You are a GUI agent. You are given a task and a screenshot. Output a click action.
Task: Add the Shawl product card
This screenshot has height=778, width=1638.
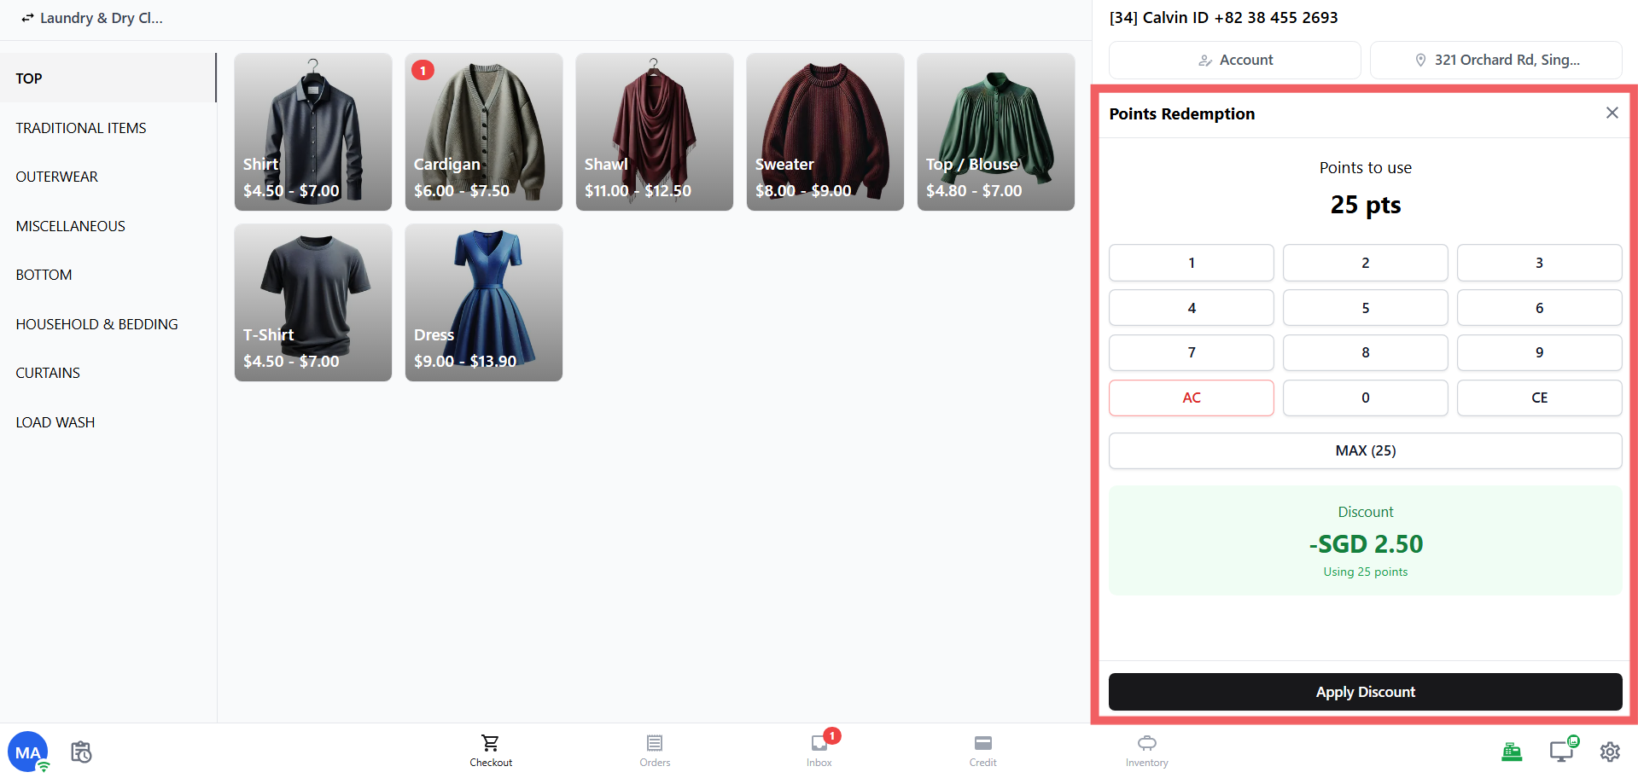(655, 132)
